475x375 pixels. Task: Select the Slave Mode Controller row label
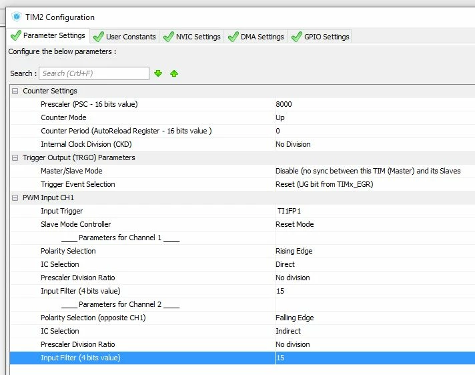click(75, 224)
